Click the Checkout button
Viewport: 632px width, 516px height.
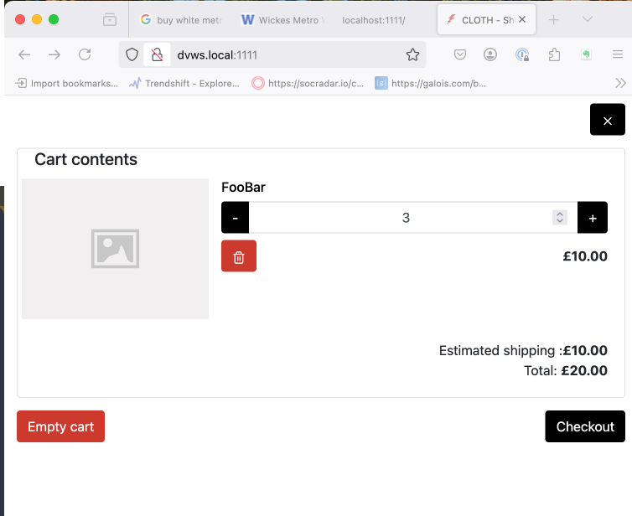584,426
